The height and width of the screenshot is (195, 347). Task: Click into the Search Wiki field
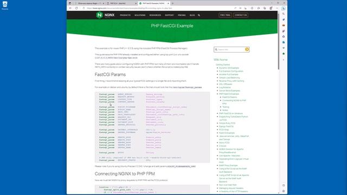click(231, 49)
